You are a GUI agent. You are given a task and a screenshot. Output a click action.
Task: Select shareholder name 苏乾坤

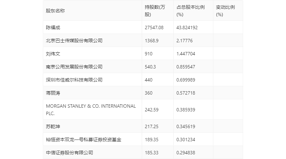coord(53,126)
